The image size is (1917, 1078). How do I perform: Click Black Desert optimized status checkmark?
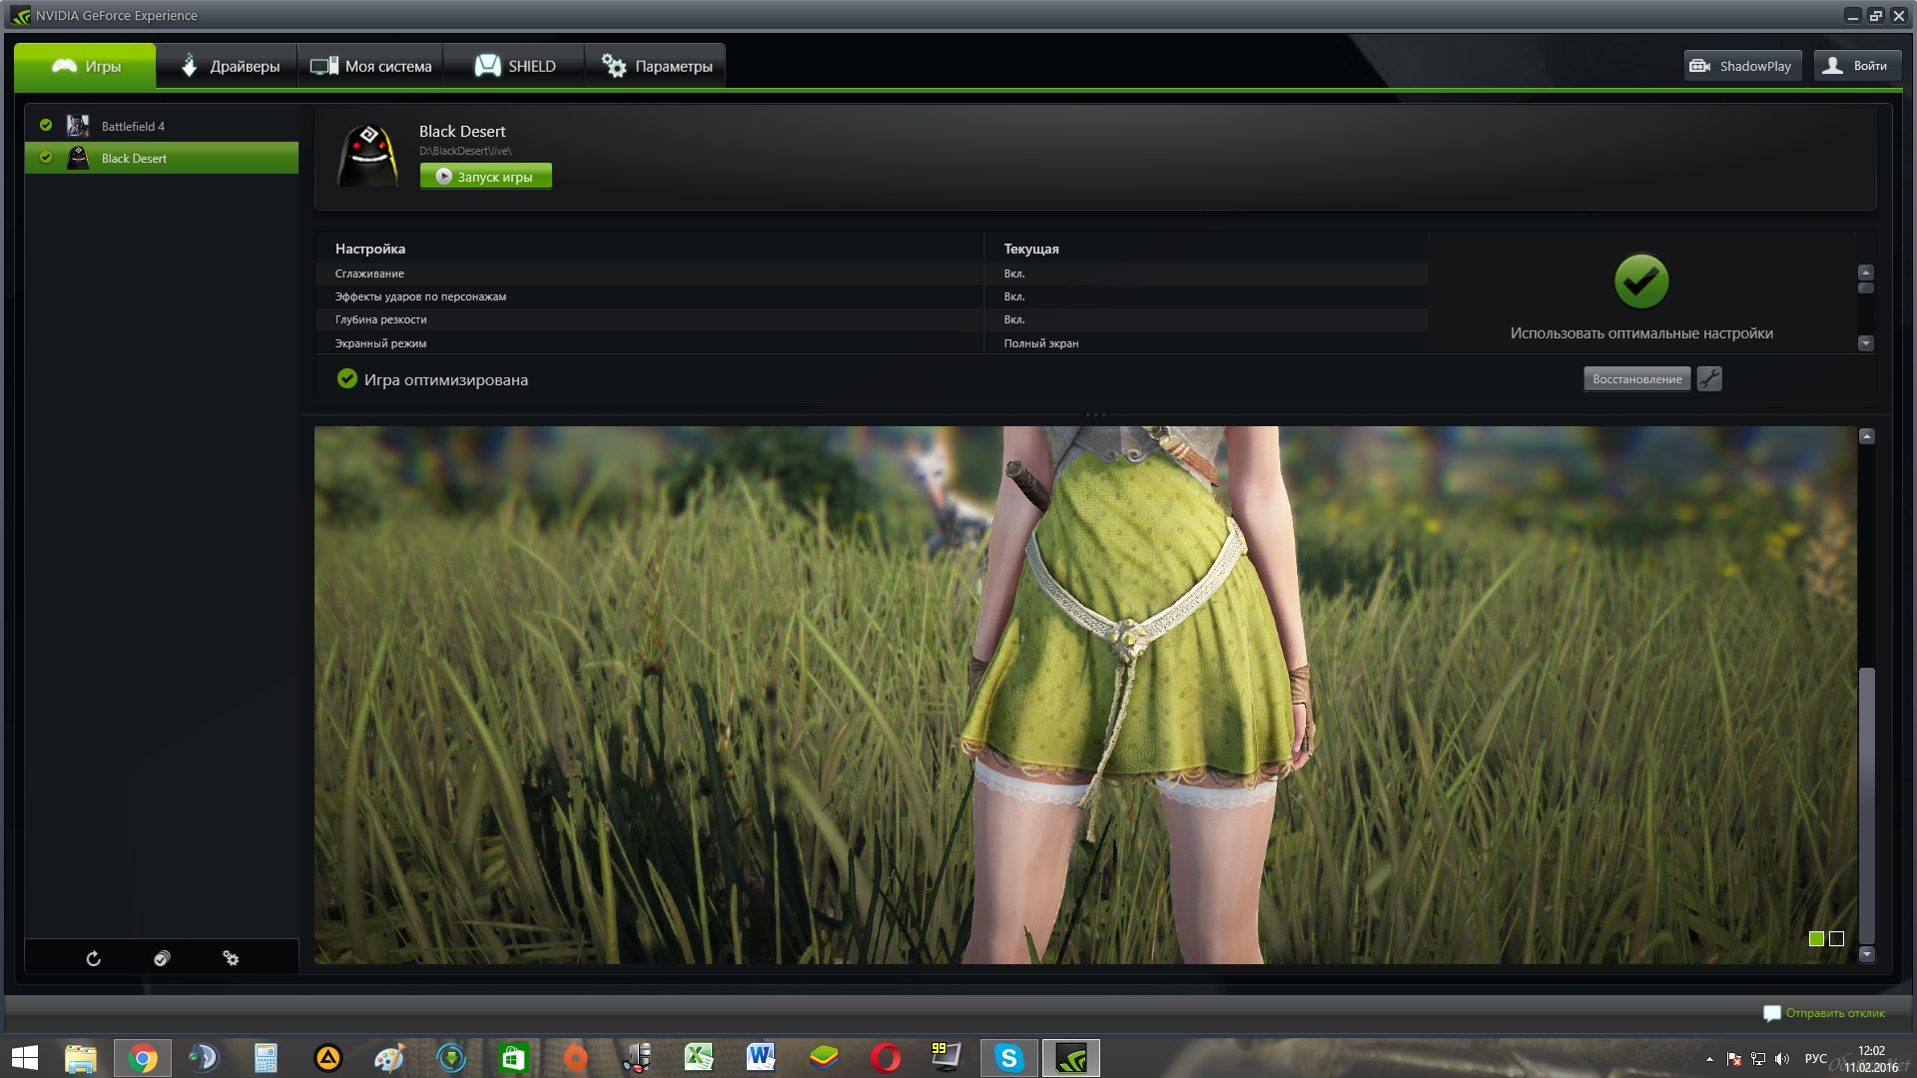point(46,157)
